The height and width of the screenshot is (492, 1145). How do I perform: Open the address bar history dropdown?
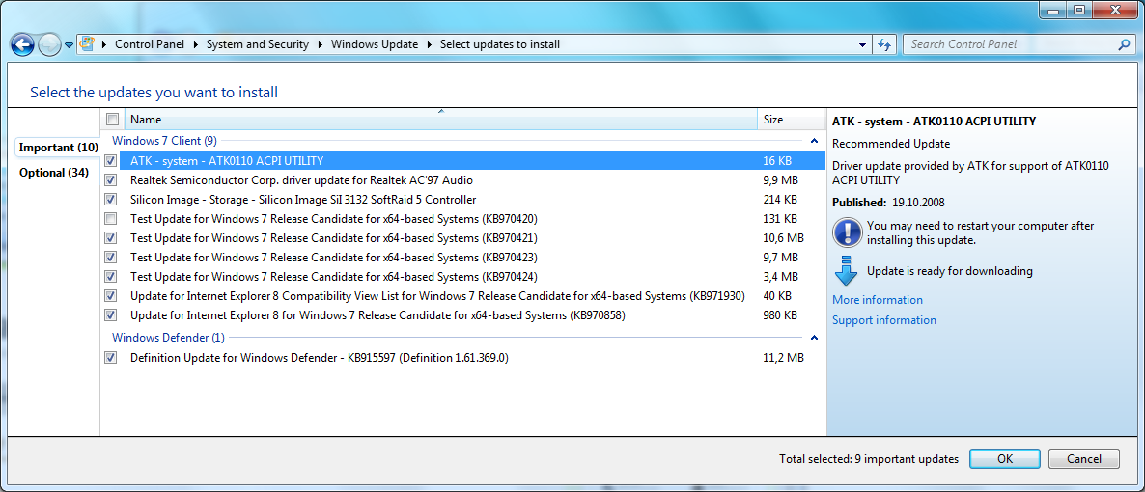point(862,44)
